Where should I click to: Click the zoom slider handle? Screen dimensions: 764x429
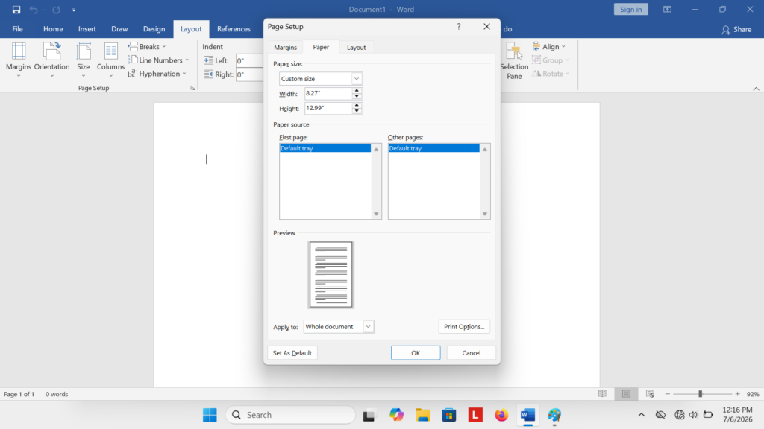(x=700, y=394)
